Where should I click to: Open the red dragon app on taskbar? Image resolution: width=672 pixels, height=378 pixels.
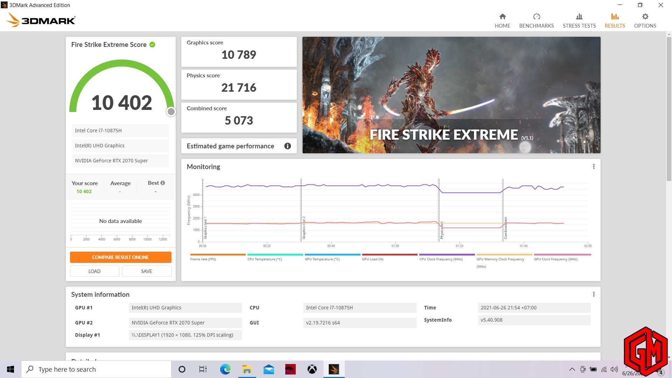[x=290, y=369]
